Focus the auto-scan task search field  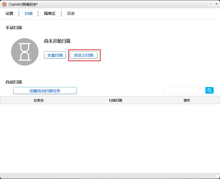click(x=185, y=90)
